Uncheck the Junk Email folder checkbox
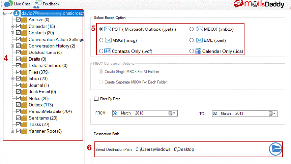 (x=18, y=92)
